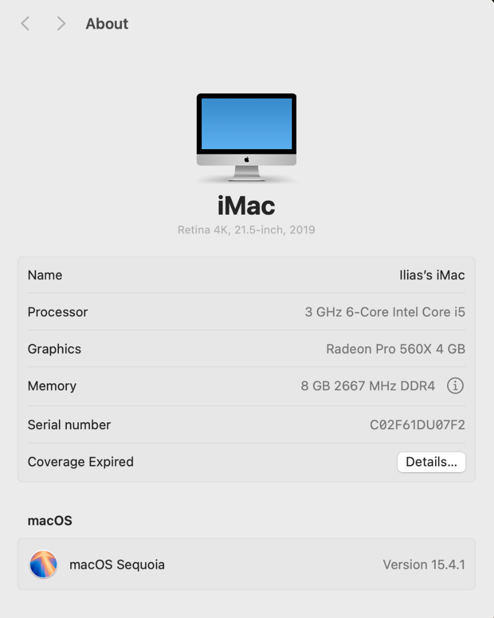Select the computer name Ilias's iMac
This screenshot has width=494, height=618.
pos(432,275)
